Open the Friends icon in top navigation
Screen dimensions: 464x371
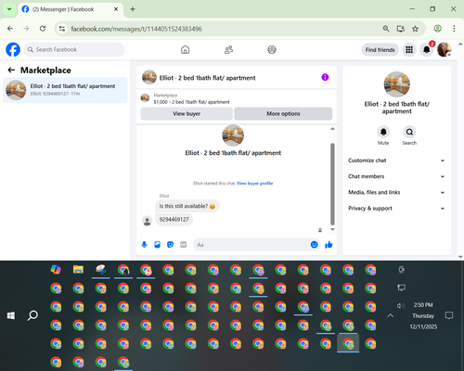point(228,49)
